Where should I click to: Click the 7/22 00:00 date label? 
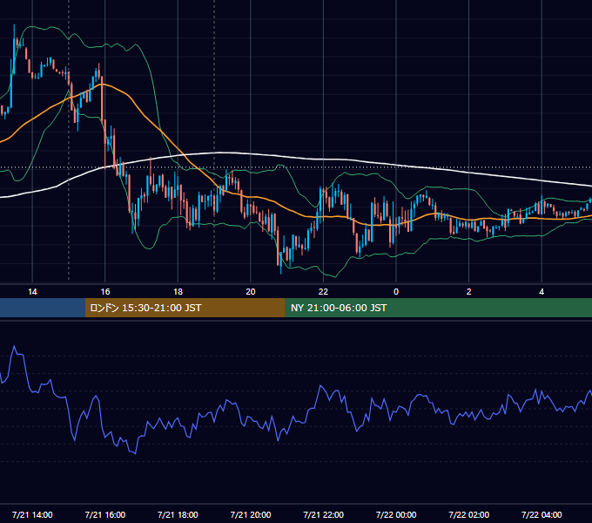click(396, 514)
